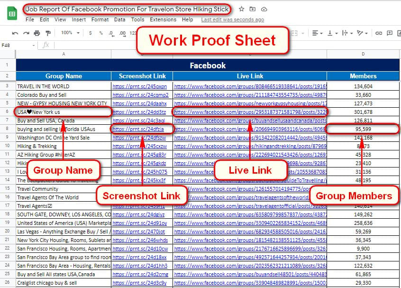Open the View menu
Screen dimensions: 401x288
point(60,19)
